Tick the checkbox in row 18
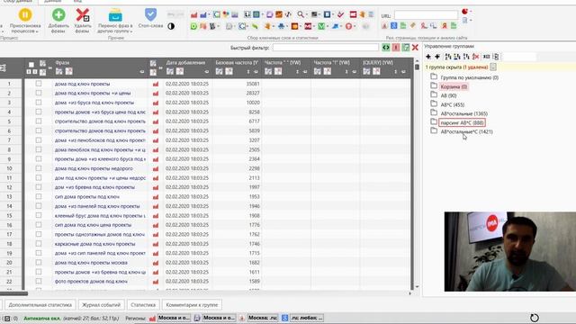576x324 pixels. point(39,244)
